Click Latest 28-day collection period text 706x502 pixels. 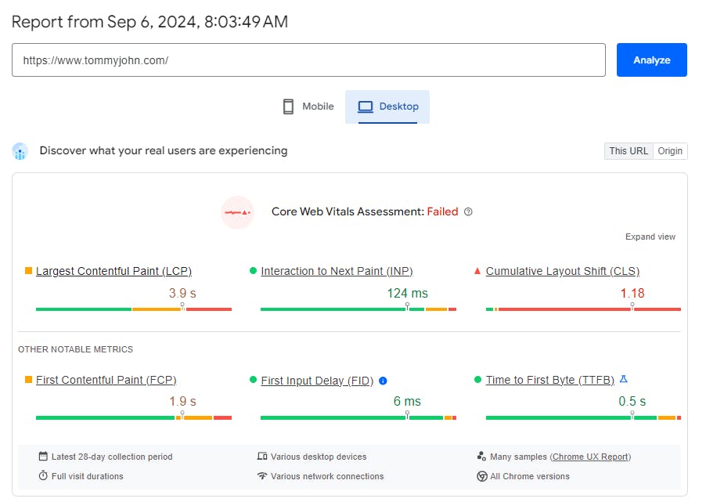[112, 457]
